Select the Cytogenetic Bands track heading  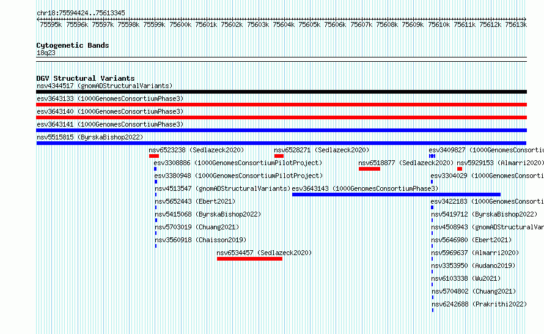[73, 45]
